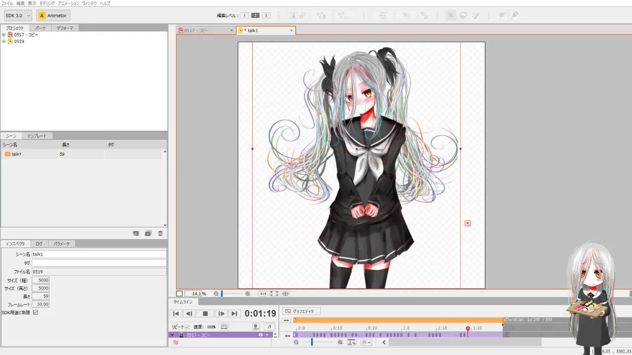Viewport: 632px width, 355px height.
Task: Toggle the リピート checkbox
Action: coord(186,327)
